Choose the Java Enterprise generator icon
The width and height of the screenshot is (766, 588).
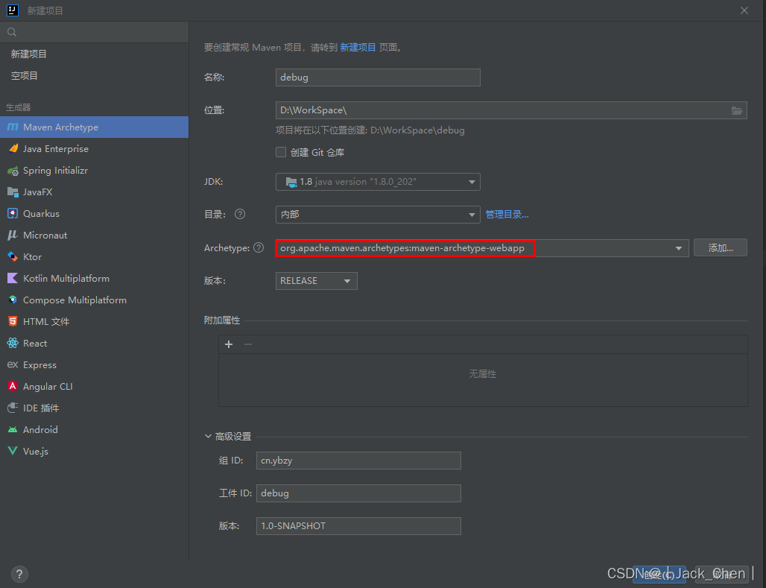pyautogui.click(x=13, y=148)
